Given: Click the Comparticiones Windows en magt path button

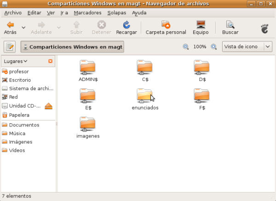Looking at the screenshot, I should 73,47.
